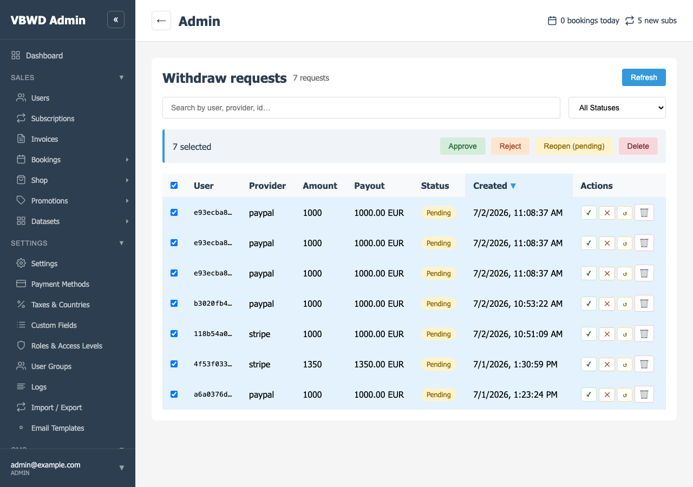Image resolution: width=693 pixels, height=487 pixels.
Task: Click the Bookings calendar icon
Action: (x=21, y=159)
